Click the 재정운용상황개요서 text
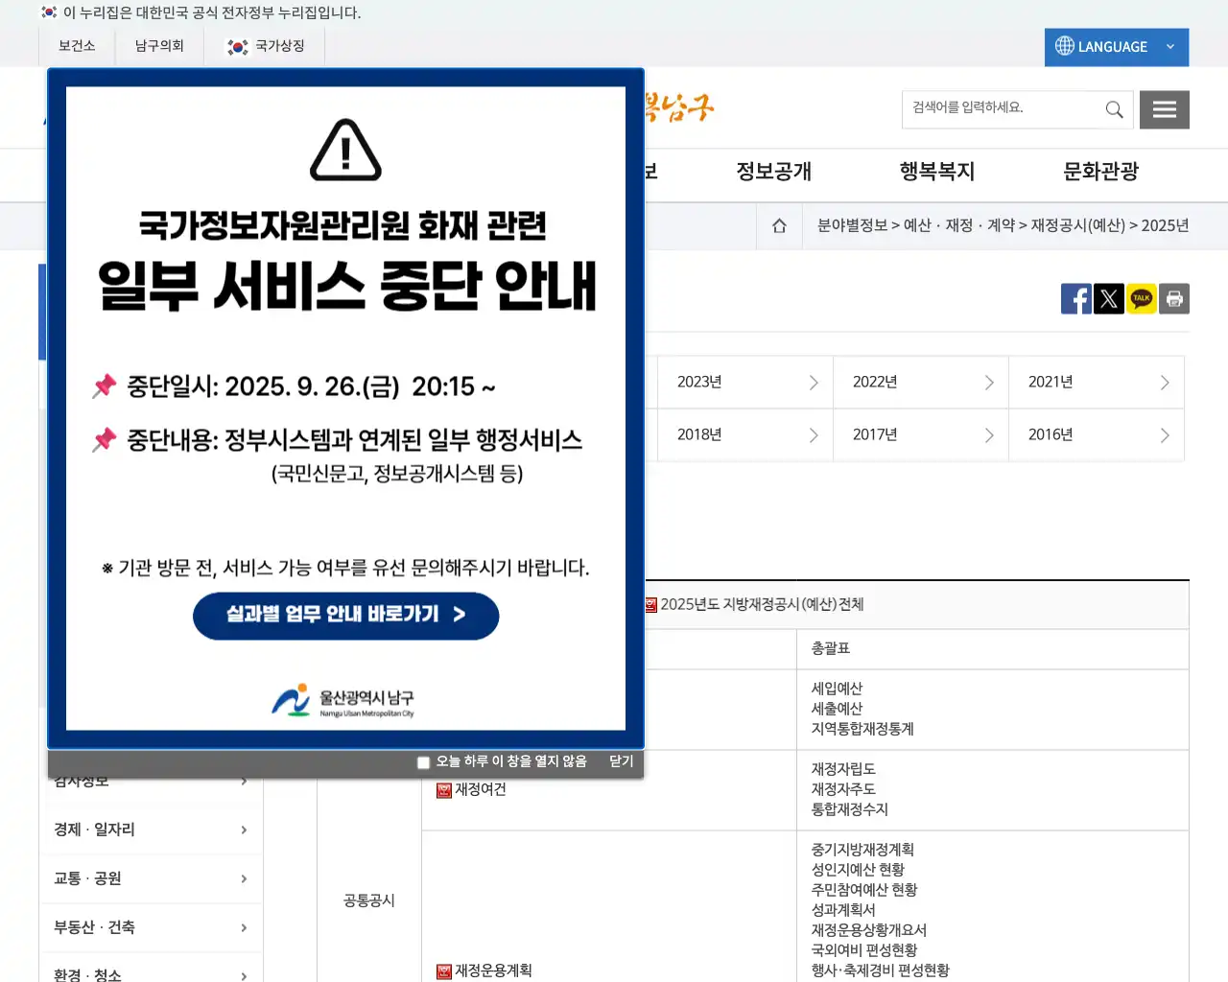Viewport: 1228px width, 982px height. (x=869, y=930)
